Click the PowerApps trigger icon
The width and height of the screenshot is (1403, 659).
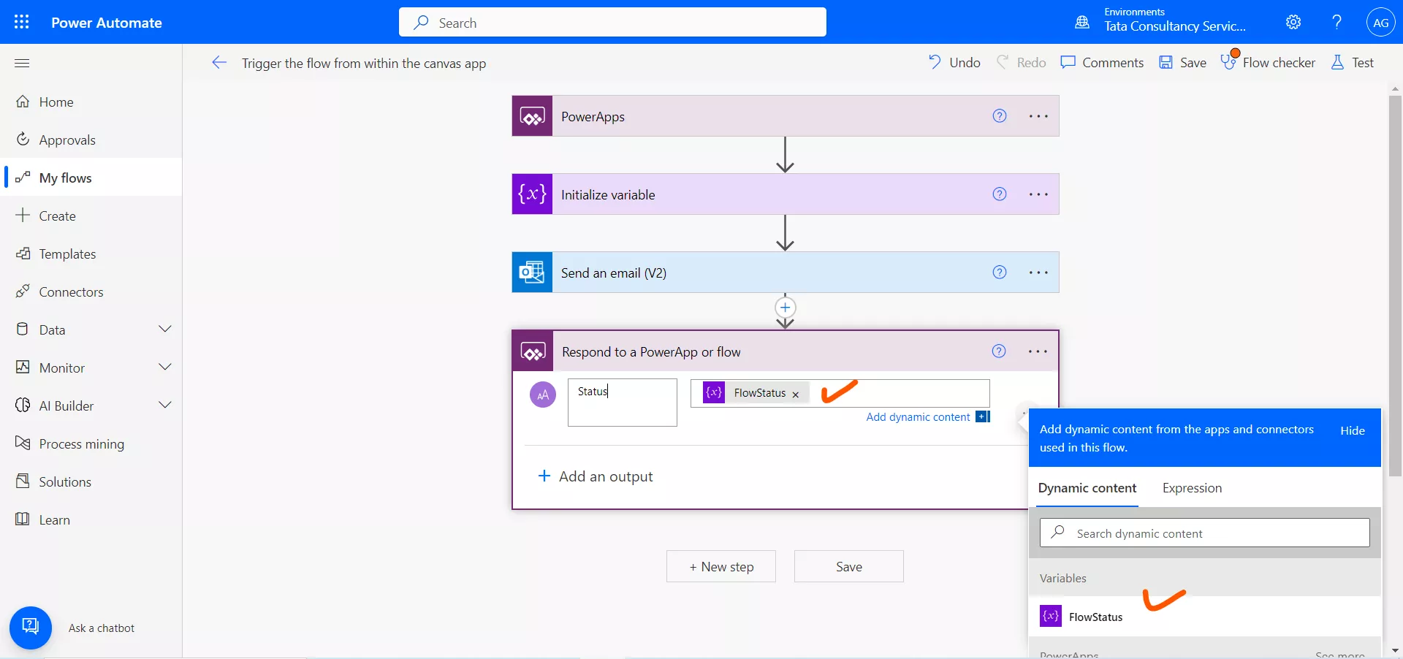pyautogui.click(x=532, y=116)
